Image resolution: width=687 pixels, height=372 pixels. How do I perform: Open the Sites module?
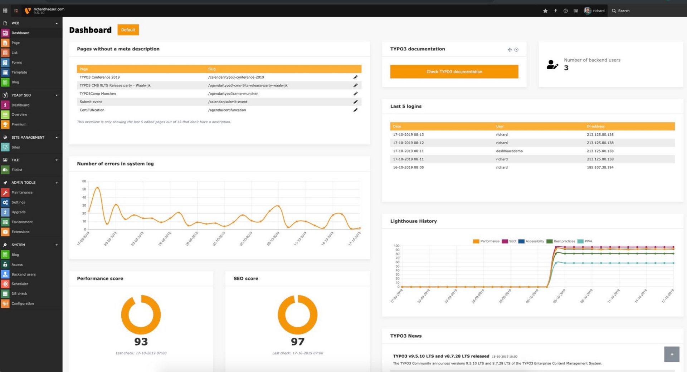click(x=31, y=147)
